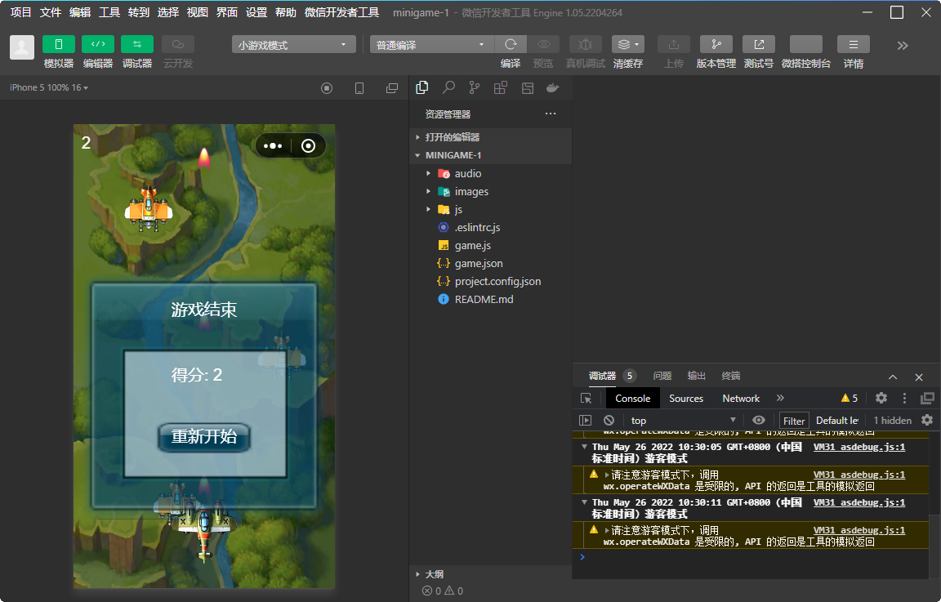The width and height of the screenshot is (941, 602).
Task: Open the search icon in editor sidebar
Action: coord(448,87)
